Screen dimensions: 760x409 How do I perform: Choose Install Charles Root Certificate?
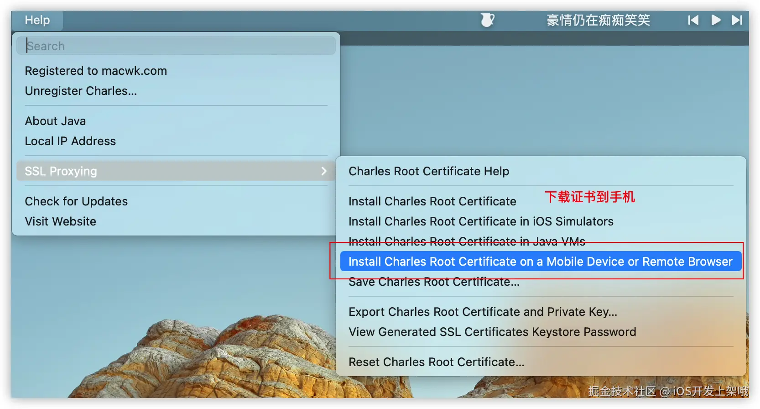point(541,201)
